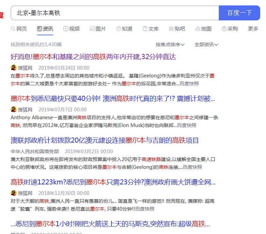The height and width of the screenshot is (234, 266).
Task: Click the news icon beside 资讯
Action: point(39,29)
